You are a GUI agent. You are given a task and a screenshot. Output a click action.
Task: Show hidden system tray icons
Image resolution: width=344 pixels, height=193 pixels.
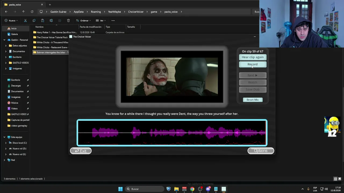[302, 189]
